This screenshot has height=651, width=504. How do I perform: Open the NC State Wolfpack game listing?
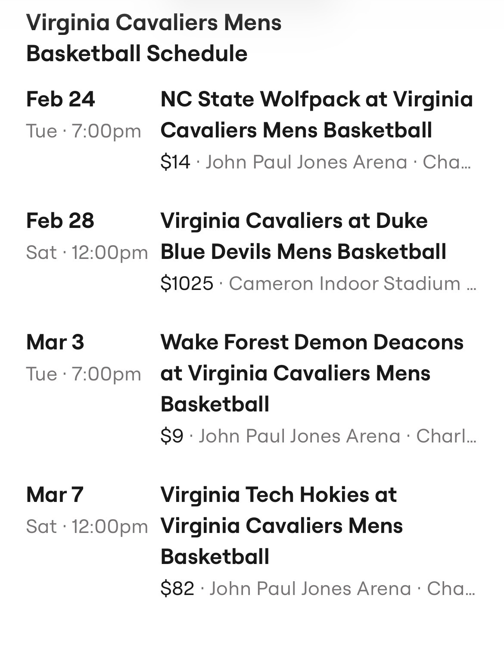(x=317, y=115)
